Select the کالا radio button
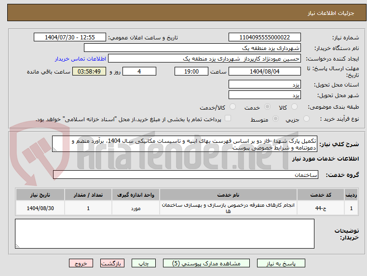Viewport: 367px width, 276px height. [294, 107]
